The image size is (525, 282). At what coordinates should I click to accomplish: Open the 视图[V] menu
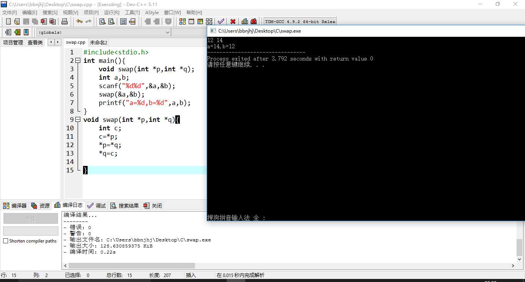71,13
